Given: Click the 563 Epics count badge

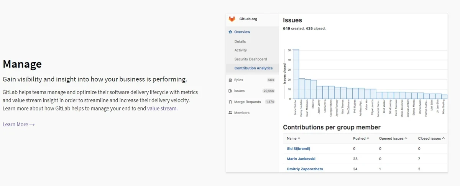Looking at the screenshot, I should coord(271,80).
